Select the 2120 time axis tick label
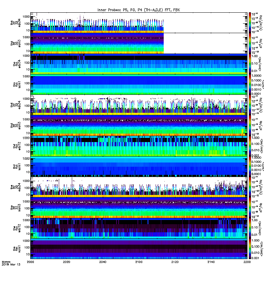This screenshot has width=264, height=282. pos(175,262)
